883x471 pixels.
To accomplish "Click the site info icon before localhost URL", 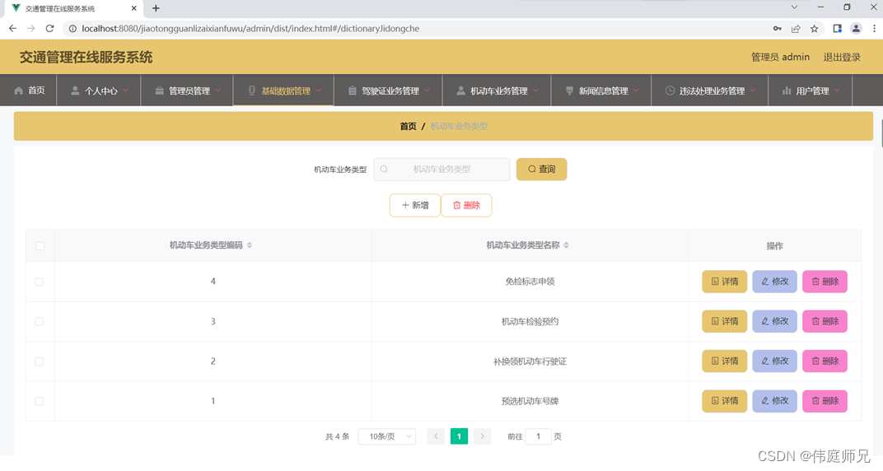I will [x=72, y=29].
